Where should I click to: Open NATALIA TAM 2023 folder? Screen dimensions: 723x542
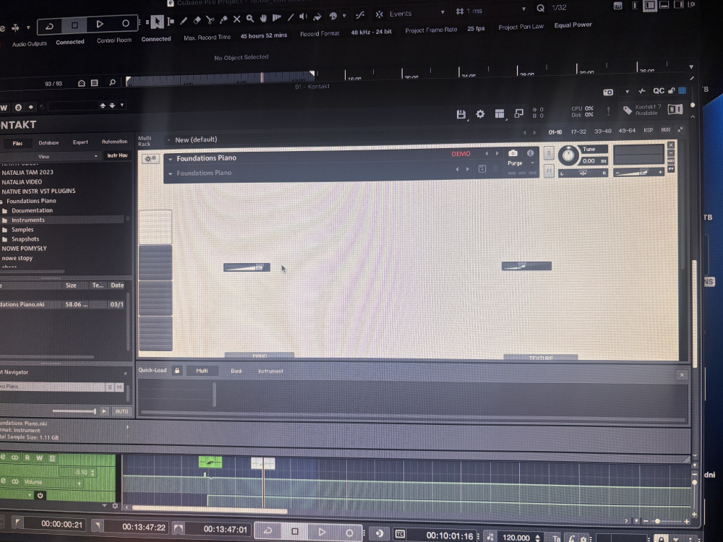pos(27,173)
